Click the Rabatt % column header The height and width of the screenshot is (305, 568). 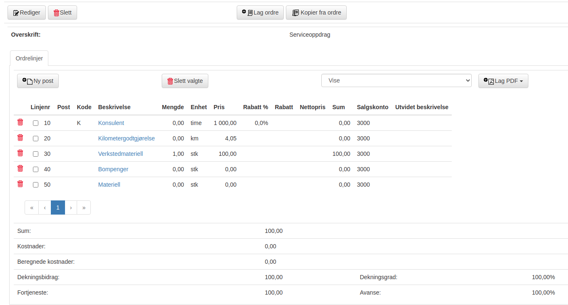(256, 107)
